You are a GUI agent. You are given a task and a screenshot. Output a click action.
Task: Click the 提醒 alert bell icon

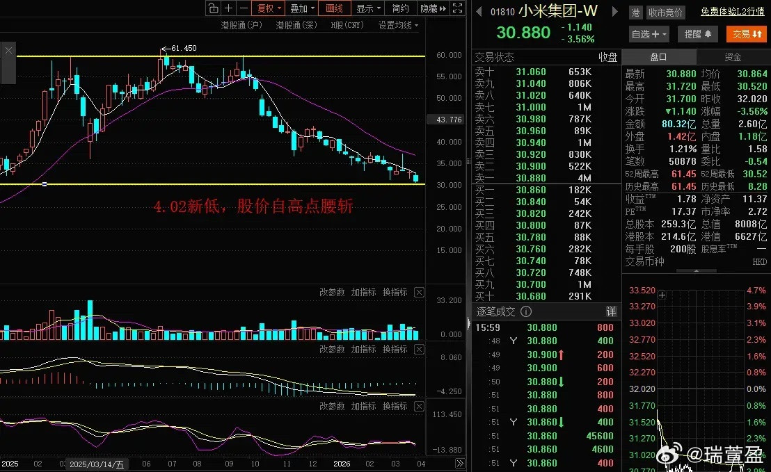697,33
